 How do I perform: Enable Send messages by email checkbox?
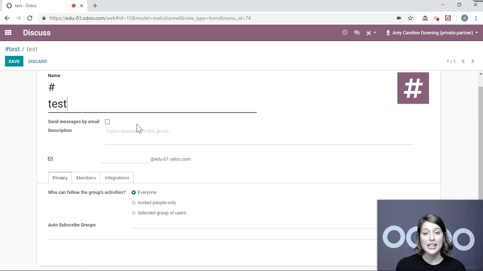click(x=108, y=122)
